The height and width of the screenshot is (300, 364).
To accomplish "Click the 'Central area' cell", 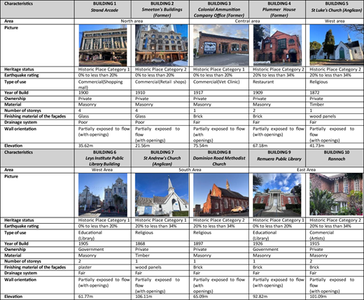I will coord(247,21).
